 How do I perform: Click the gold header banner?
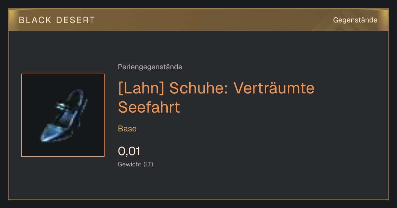[x=198, y=20]
